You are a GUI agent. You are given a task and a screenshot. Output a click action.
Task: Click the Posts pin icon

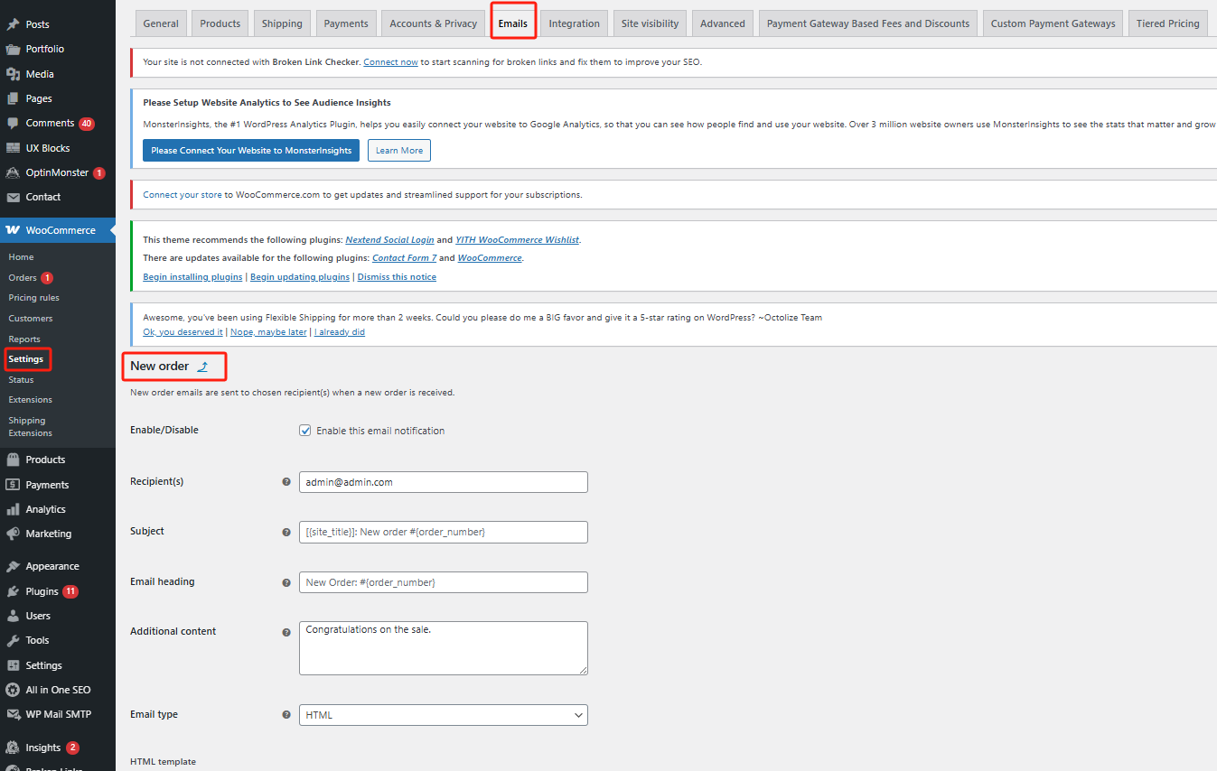(13, 24)
